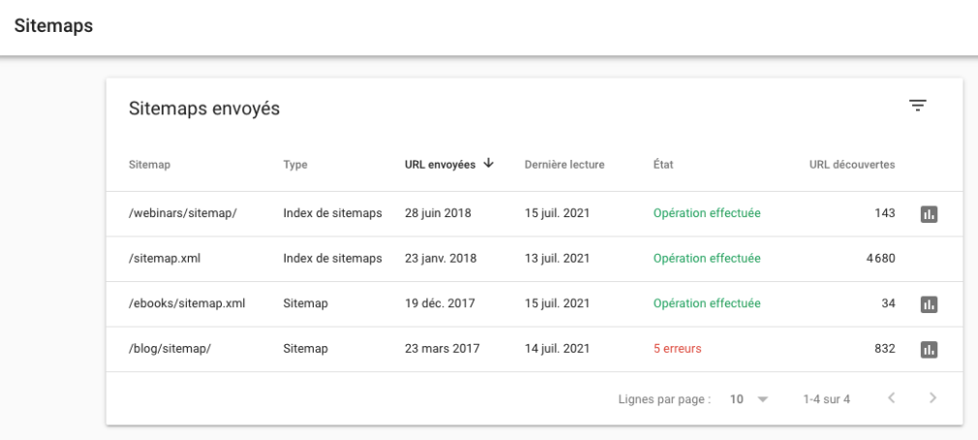The height and width of the screenshot is (440, 978).
Task: Toggle sort arrow next to URL envoyées
Action: 488,164
